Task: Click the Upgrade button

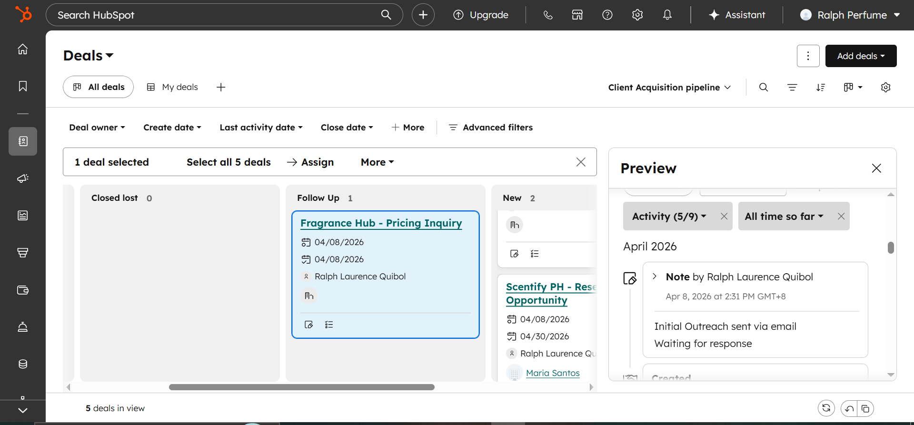Action: 481,15
